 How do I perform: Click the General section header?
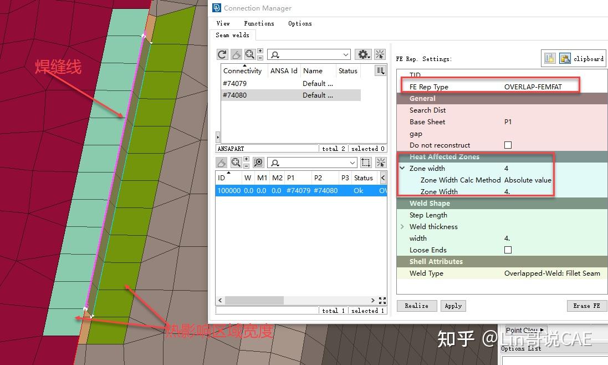pyautogui.click(x=502, y=99)
